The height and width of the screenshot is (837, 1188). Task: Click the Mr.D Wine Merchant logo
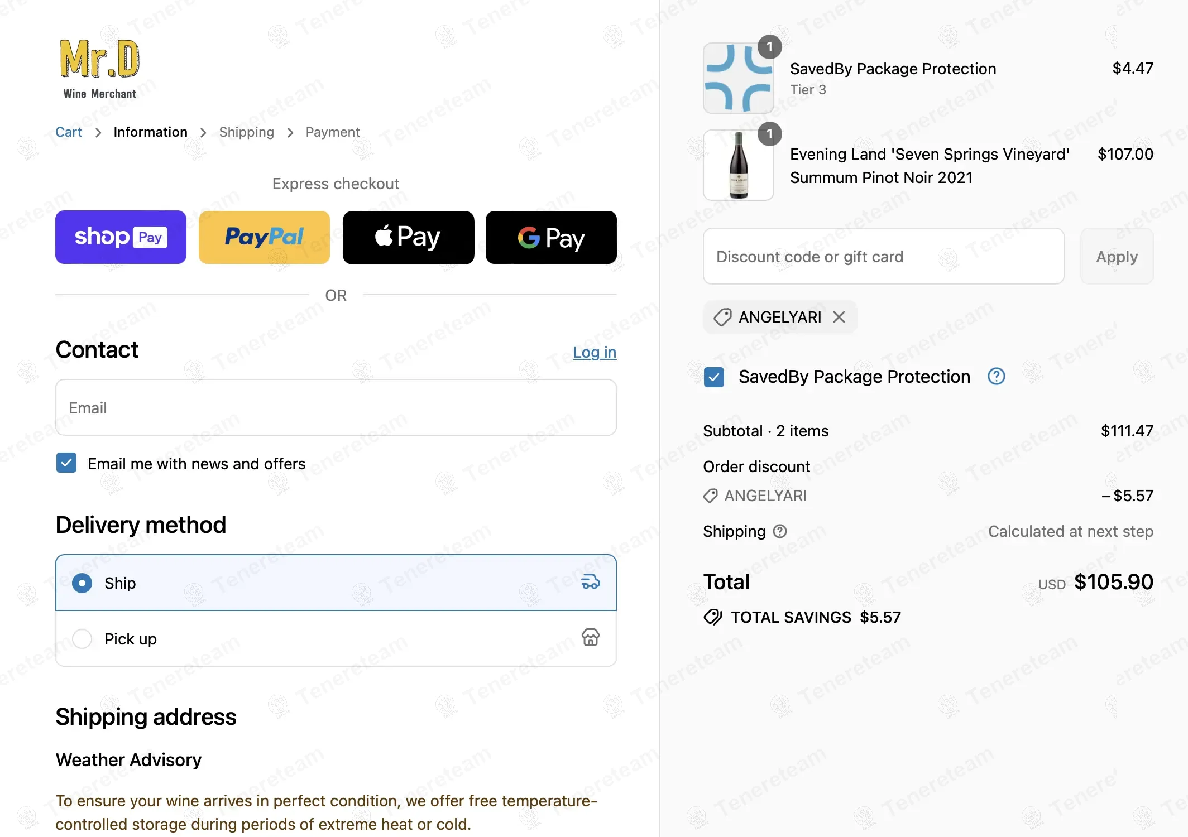click(x=99, y=69)
